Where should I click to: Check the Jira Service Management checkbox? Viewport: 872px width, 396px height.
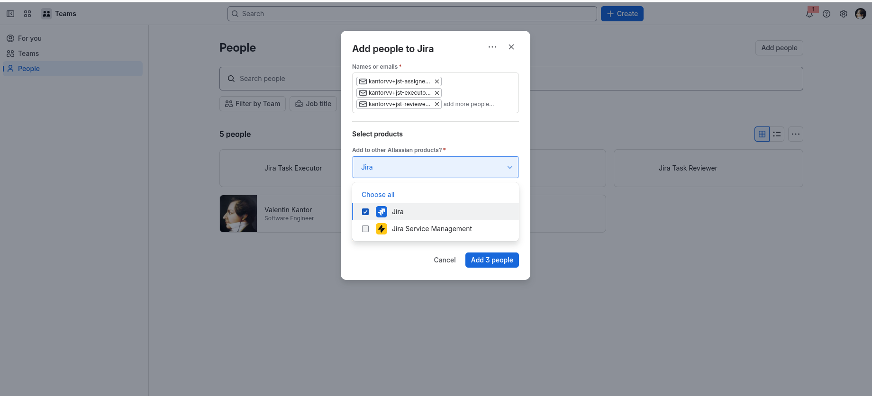point(365,229)
